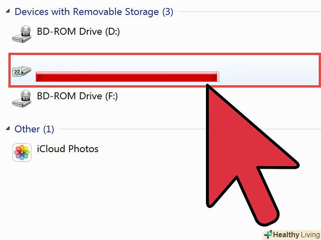Open the iCloud Photos flower icon

pos(22,152)
